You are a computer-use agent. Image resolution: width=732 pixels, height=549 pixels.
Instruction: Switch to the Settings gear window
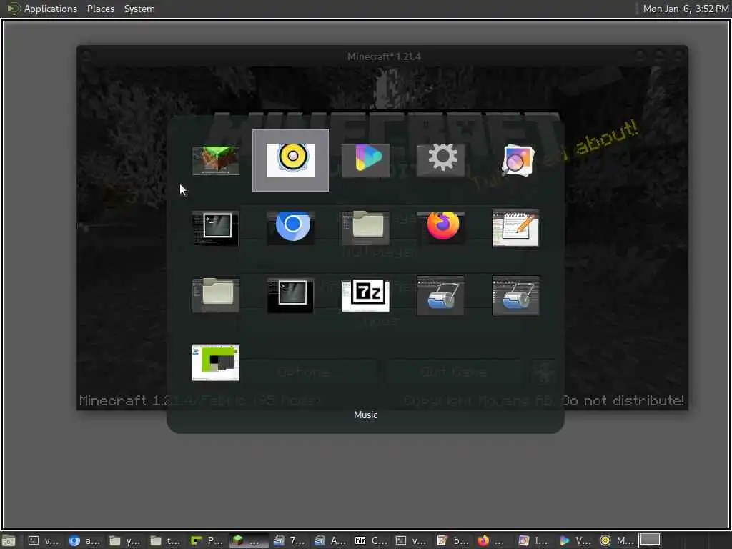440,160
